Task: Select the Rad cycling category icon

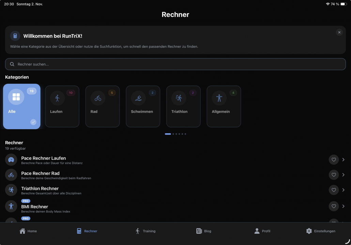Action: point(98,98)
